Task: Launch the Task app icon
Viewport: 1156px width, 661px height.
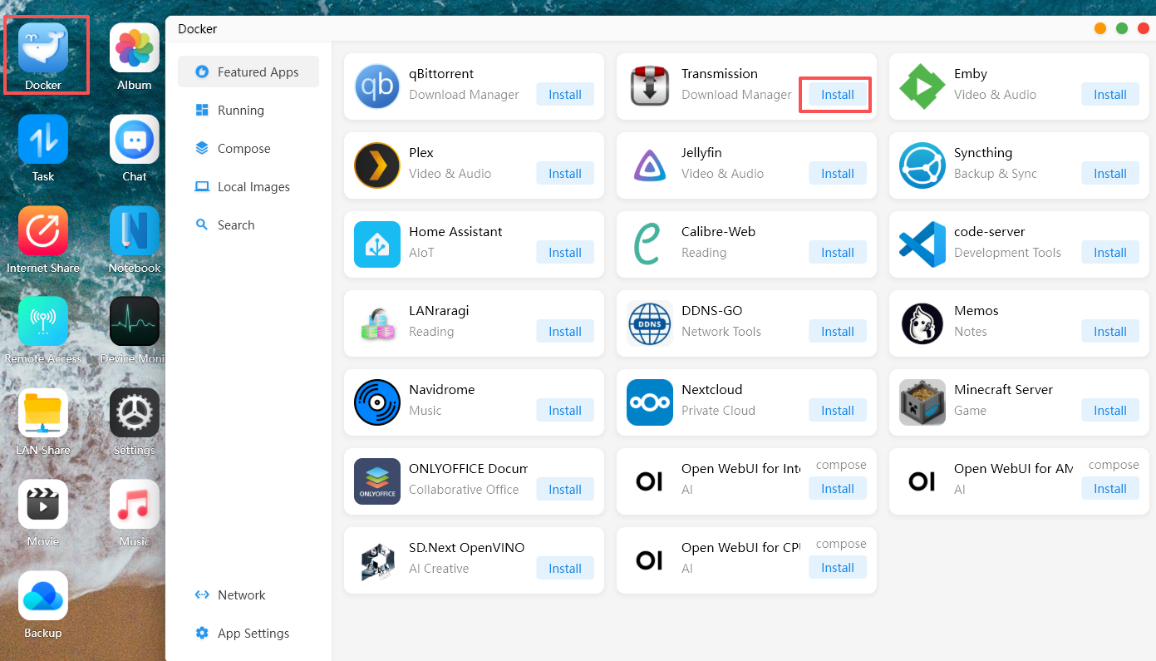Action: tap(43, 140)
